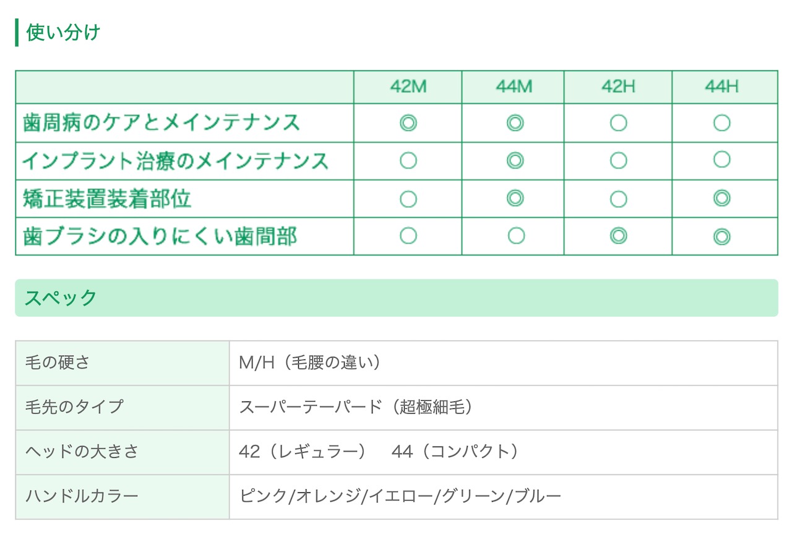Viewport: 792px width, 540px height.
Task: Select the 42M column header
Action: [408, 87]
